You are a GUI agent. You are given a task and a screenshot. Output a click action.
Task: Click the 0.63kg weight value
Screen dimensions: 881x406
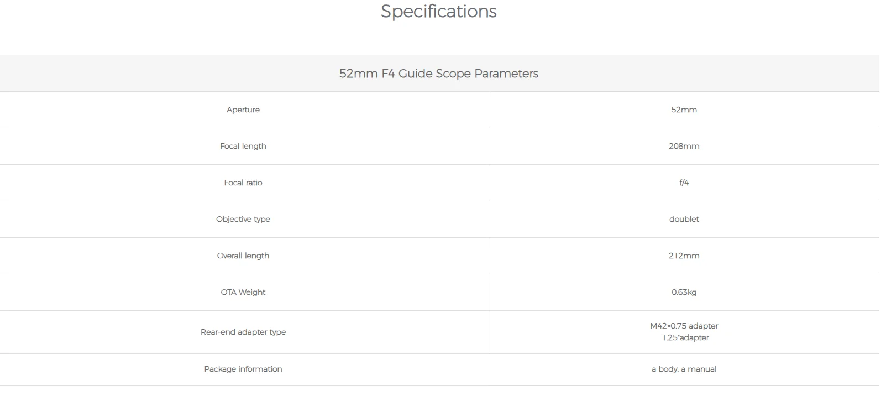point(684,292)
